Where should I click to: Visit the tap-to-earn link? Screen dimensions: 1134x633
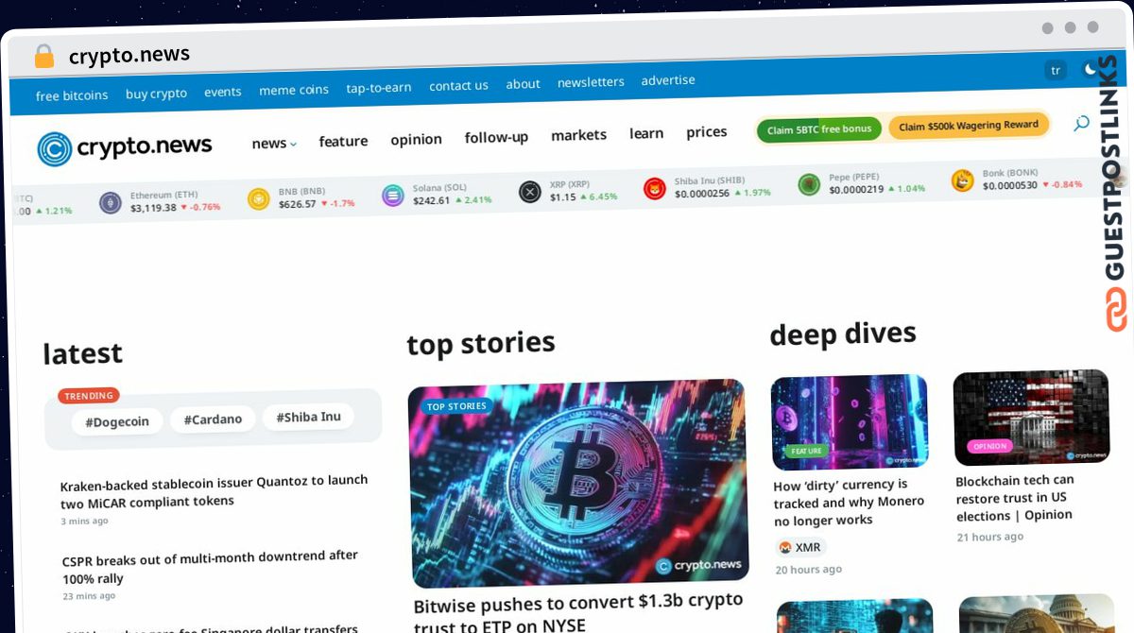[x=379, y=88]
